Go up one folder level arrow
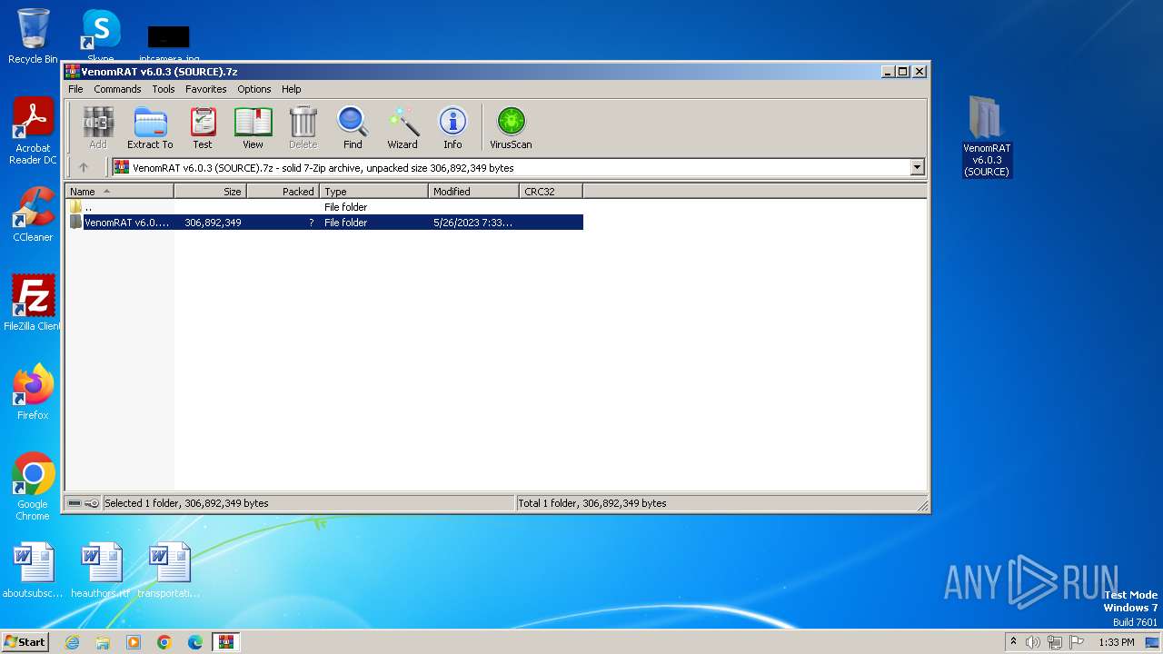This screenshot has height=654, width=1163. tap(84, 167)
